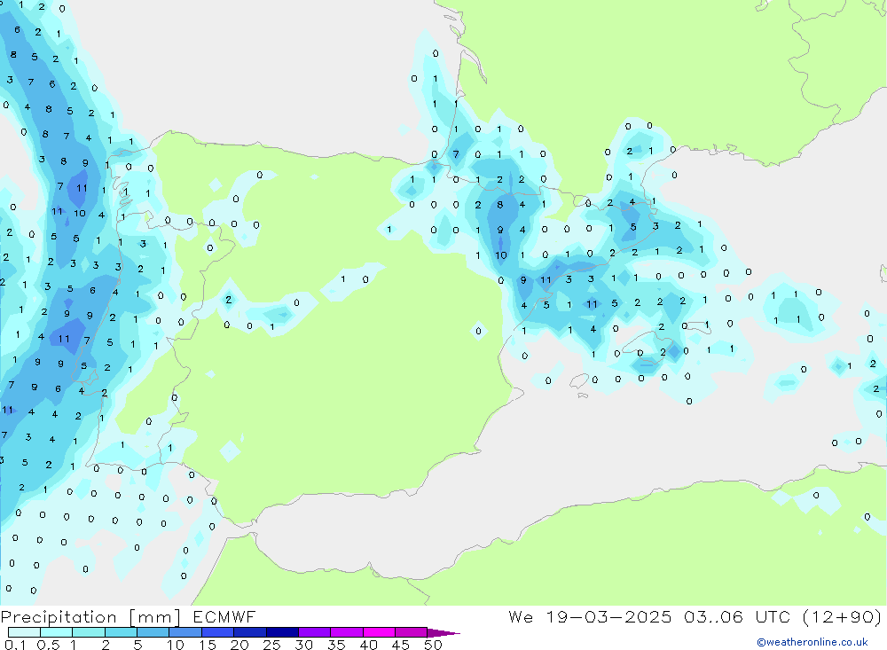The width and height of the screenshot is (887, 650).
Task: Select the 45–50 mm legend color swatch
Action: click(x=412, y=632)
